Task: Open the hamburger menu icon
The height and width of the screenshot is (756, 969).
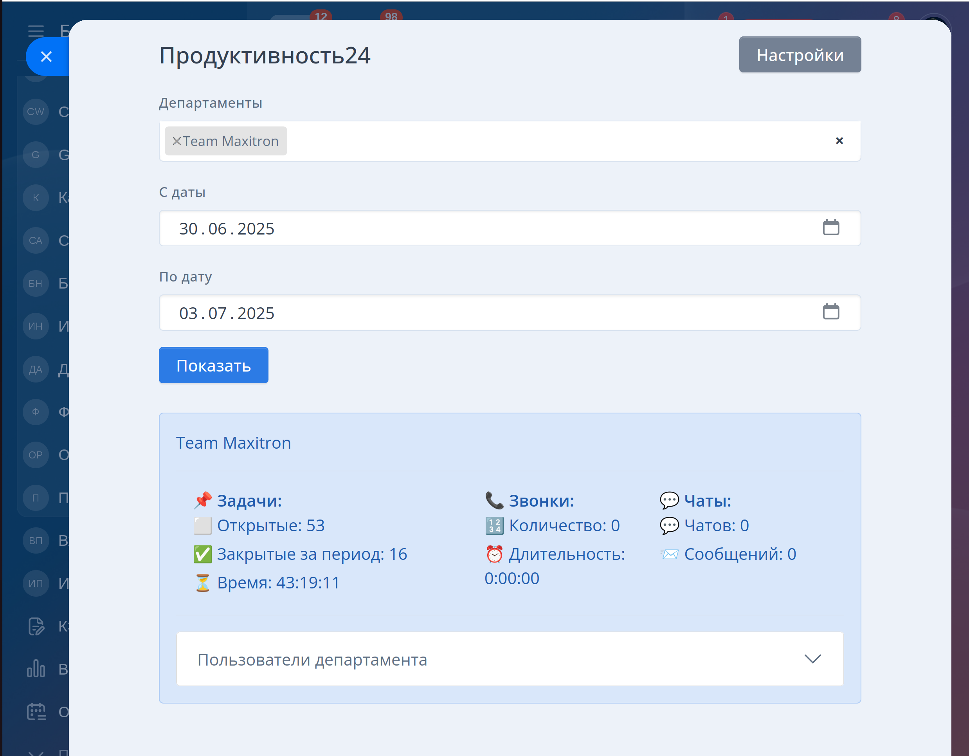Action: [x=36, y=31]
